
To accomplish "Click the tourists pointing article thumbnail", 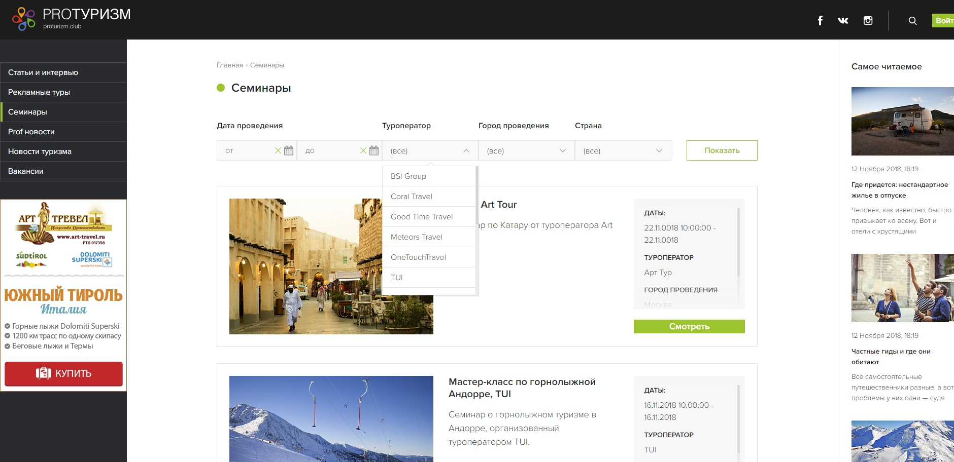I will point(903,288).
